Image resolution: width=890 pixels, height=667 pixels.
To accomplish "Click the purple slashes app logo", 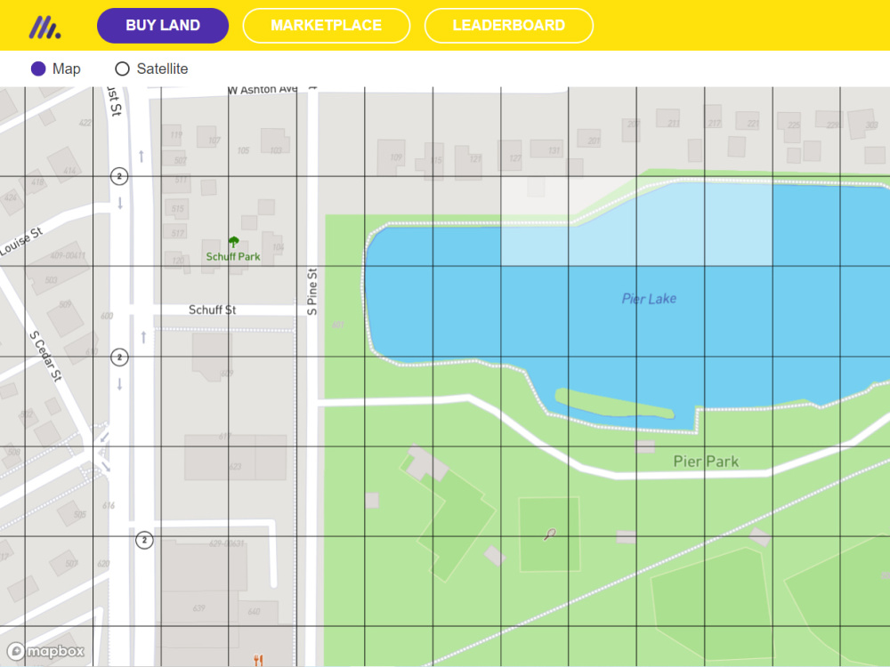I will 44,27.
